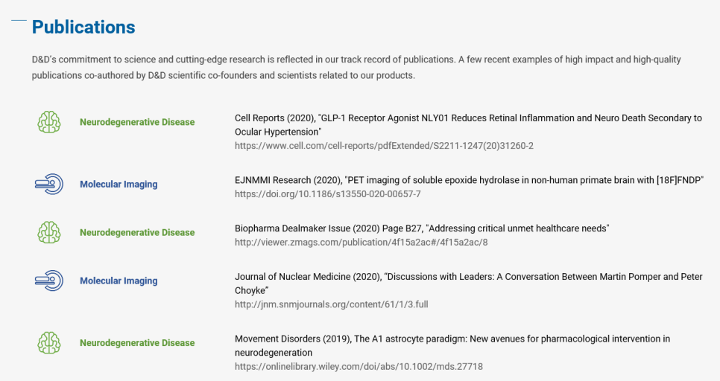Screen dimensions: 720x381
Task: Click the Discussions with Leaders article title
Action: 468,284
